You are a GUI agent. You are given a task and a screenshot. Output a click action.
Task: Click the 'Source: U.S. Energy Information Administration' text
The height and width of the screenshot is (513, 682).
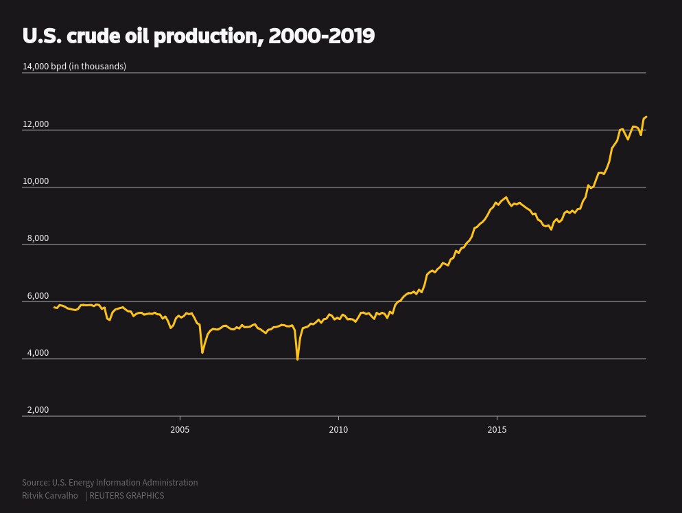[110, 482]
